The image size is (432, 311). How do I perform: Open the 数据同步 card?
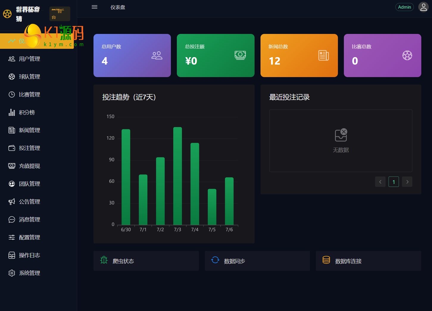(x=257, y=261)
